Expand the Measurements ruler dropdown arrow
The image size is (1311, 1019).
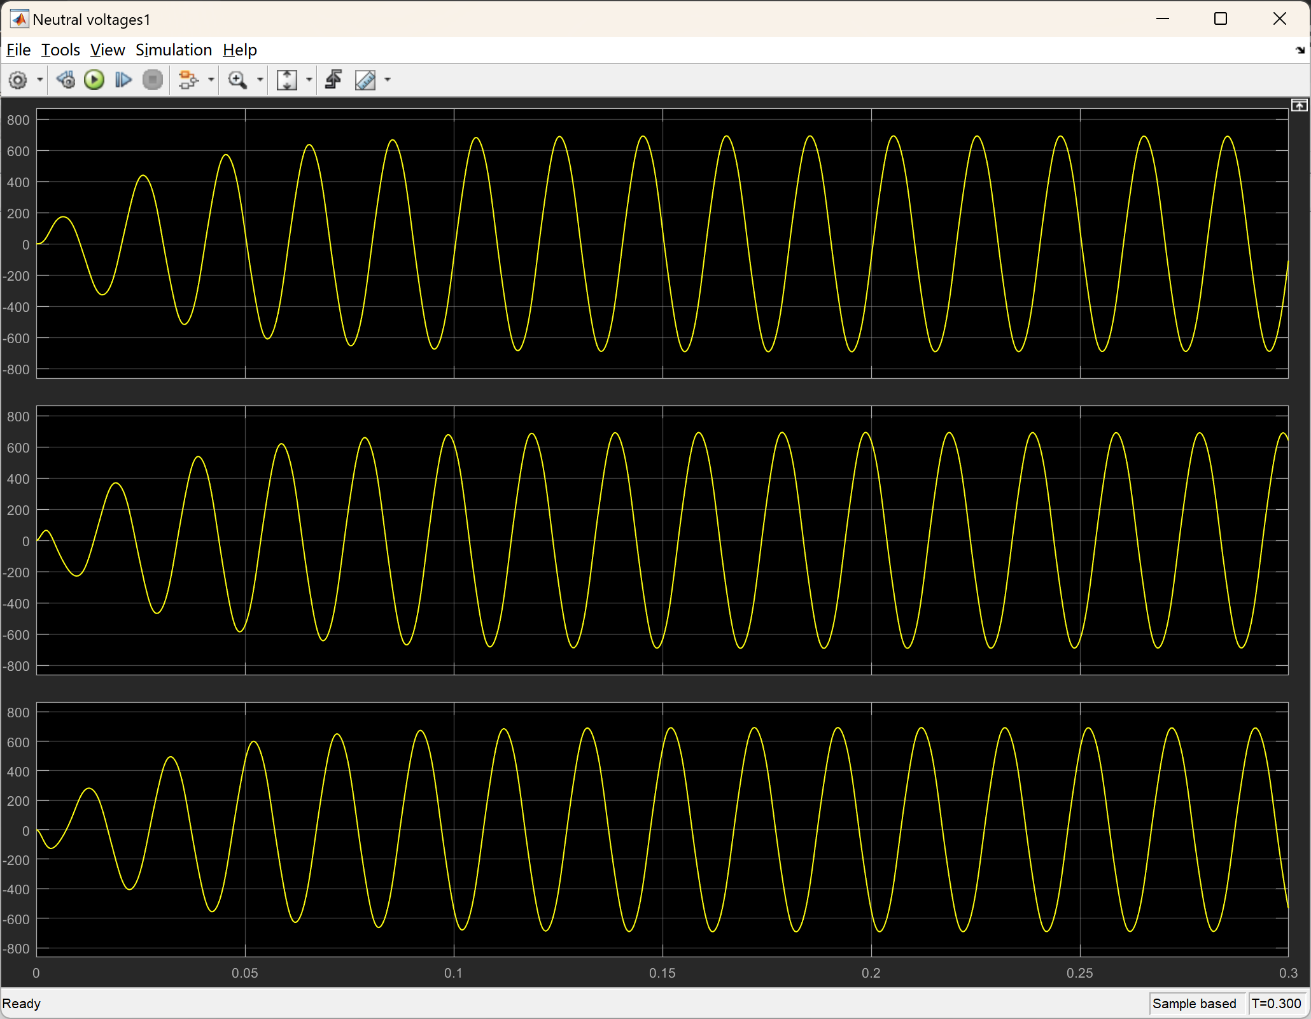pyautogui.click(x=388, y=80)
